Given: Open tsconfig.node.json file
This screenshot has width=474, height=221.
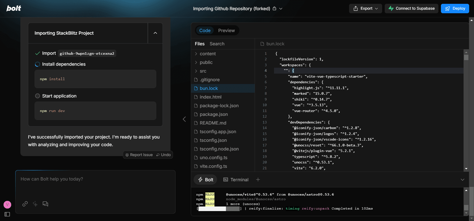Looking at the screenshot, I should coord(223,149).
